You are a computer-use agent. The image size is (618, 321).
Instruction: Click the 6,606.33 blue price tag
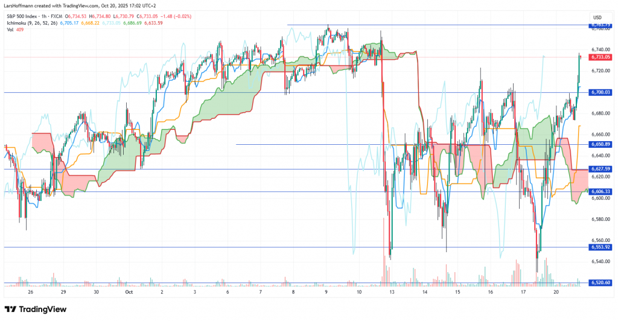[601, 192]
